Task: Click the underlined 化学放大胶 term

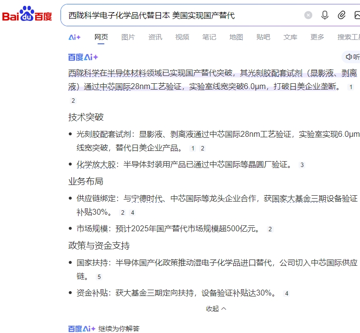Action: click(x=96, y=165)
